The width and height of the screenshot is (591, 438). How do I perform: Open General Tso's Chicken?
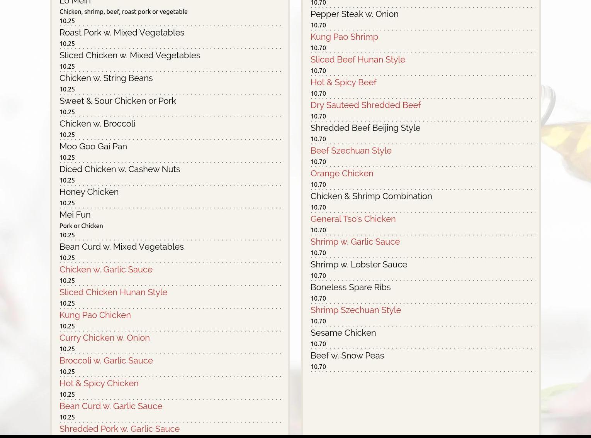point(353,219)
